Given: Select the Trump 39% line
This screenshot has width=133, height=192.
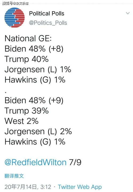Looking at the screenshot, I should [27, 111].
